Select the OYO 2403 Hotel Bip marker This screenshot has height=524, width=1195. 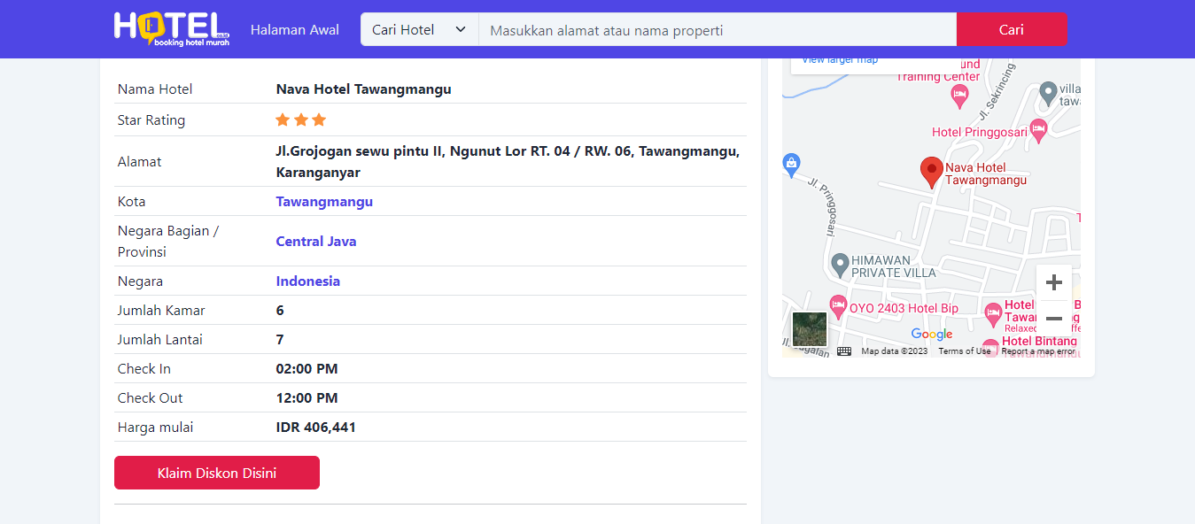837,307
